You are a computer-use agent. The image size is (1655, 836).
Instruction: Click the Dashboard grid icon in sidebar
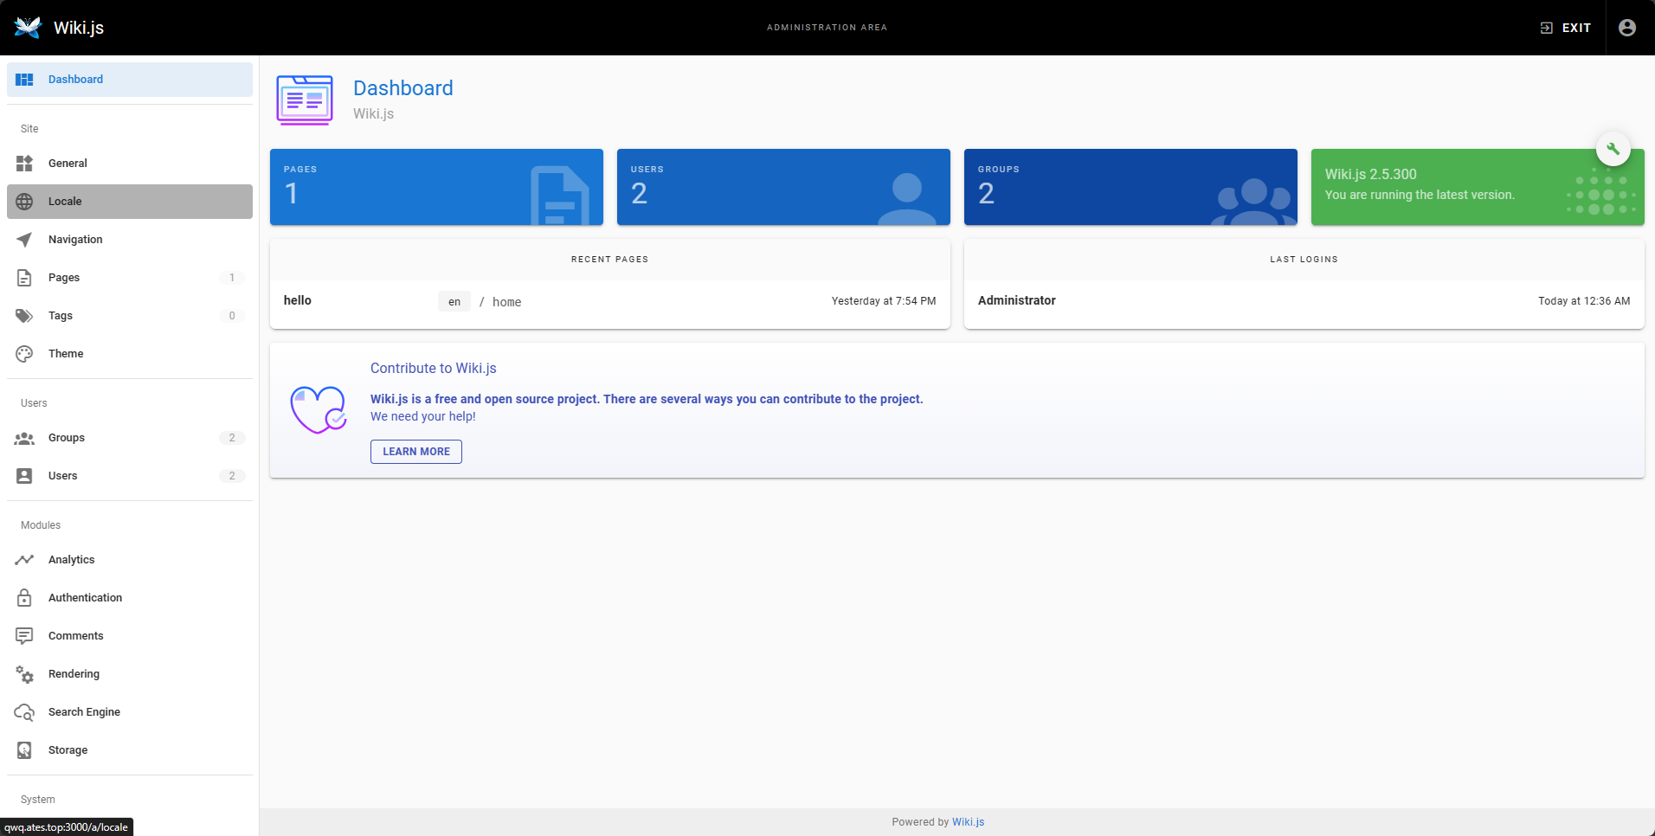coord(24,80)
